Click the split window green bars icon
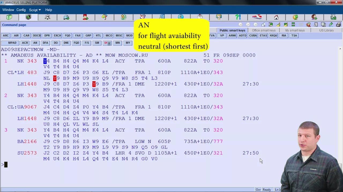 click(x=293, y=25)
